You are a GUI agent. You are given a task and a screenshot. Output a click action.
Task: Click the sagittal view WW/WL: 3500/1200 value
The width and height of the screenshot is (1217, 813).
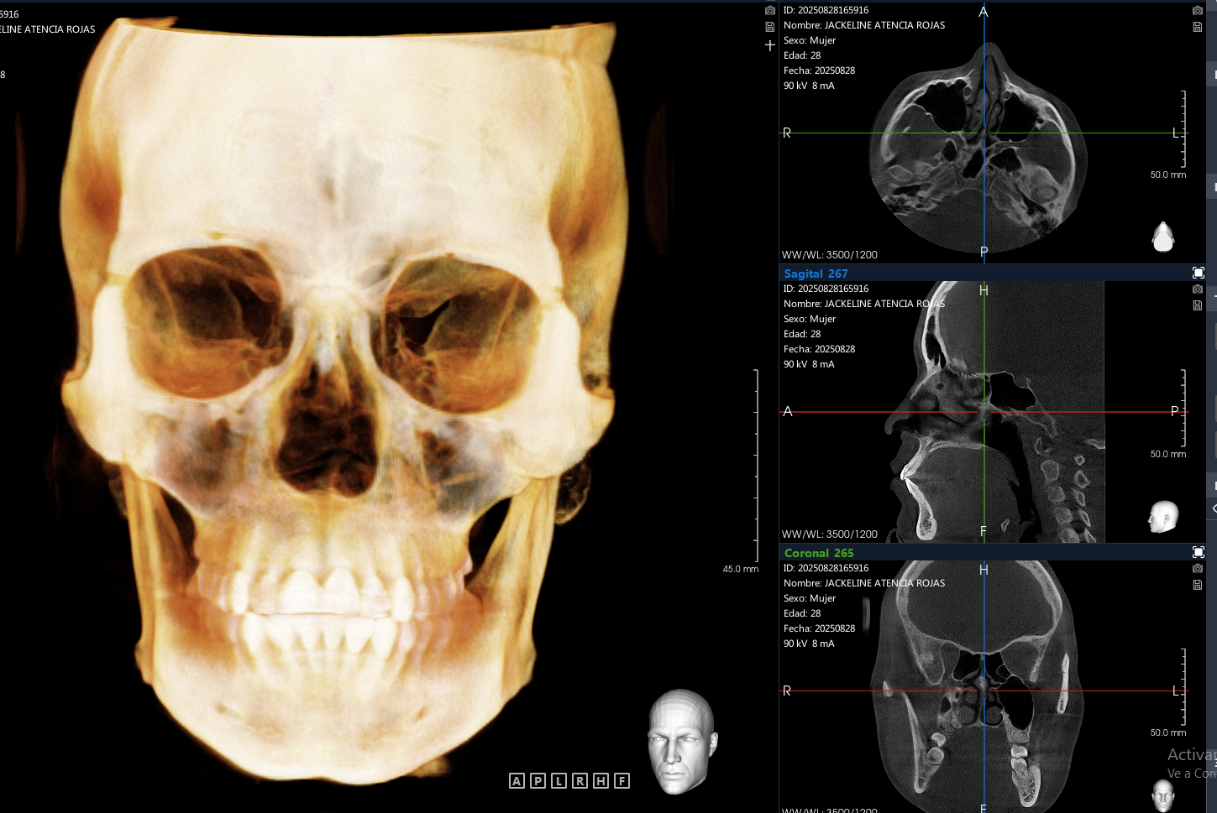(830, 534)
